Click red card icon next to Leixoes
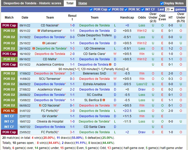The width and height of the screenshot is (188, 150). click(44, 43)
